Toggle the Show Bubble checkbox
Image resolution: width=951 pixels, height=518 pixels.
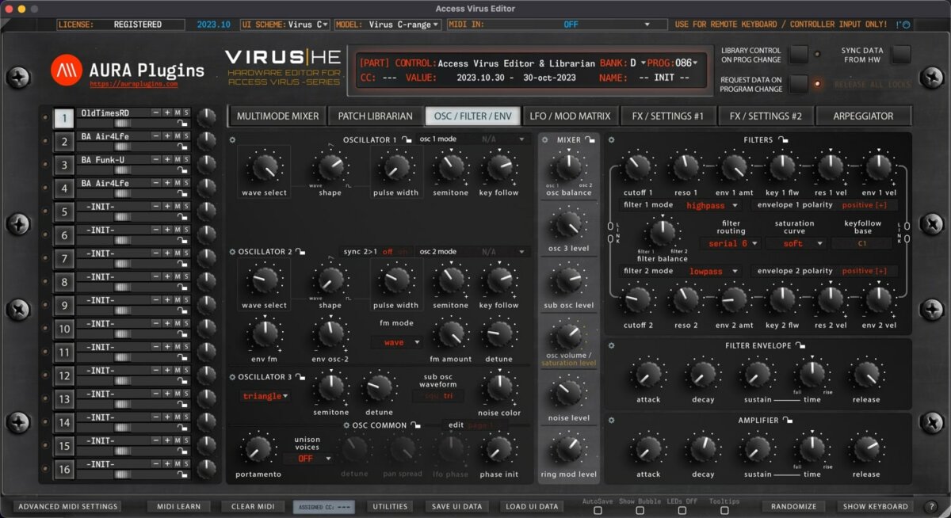pyautogui.click(x=640, y=511)
